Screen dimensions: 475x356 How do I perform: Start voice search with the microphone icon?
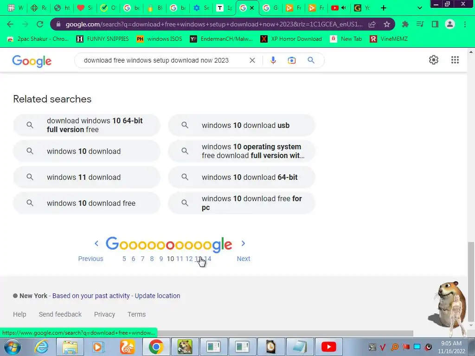[x=273, y=60]
